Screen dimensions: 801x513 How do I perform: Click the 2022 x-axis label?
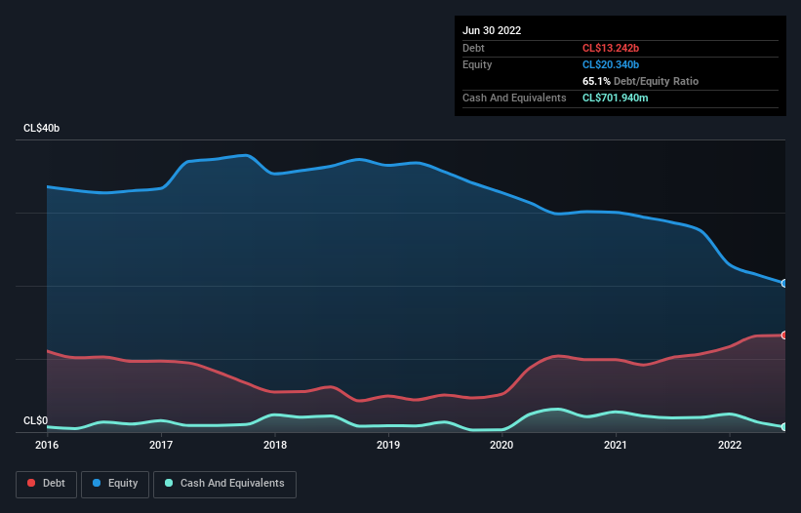pyautogui.click(x=730, y=445)
